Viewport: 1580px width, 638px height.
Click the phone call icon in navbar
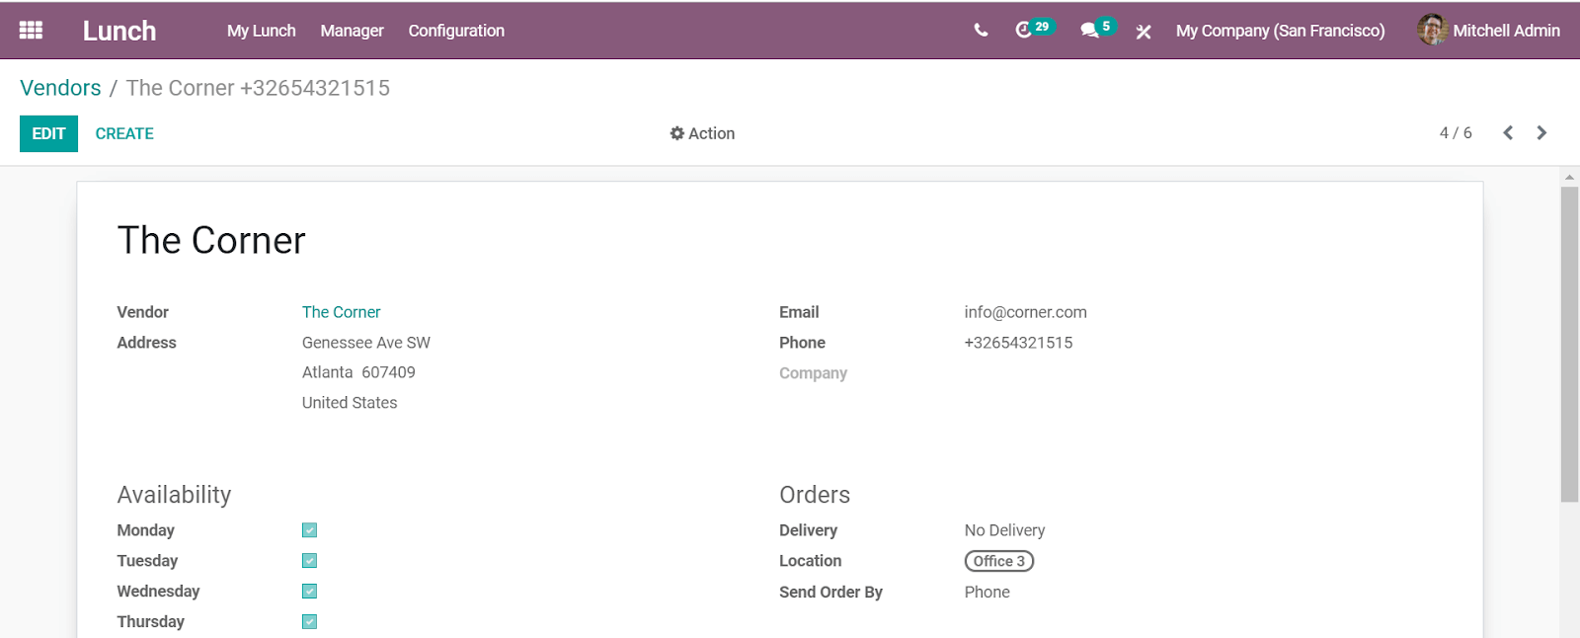981,31
